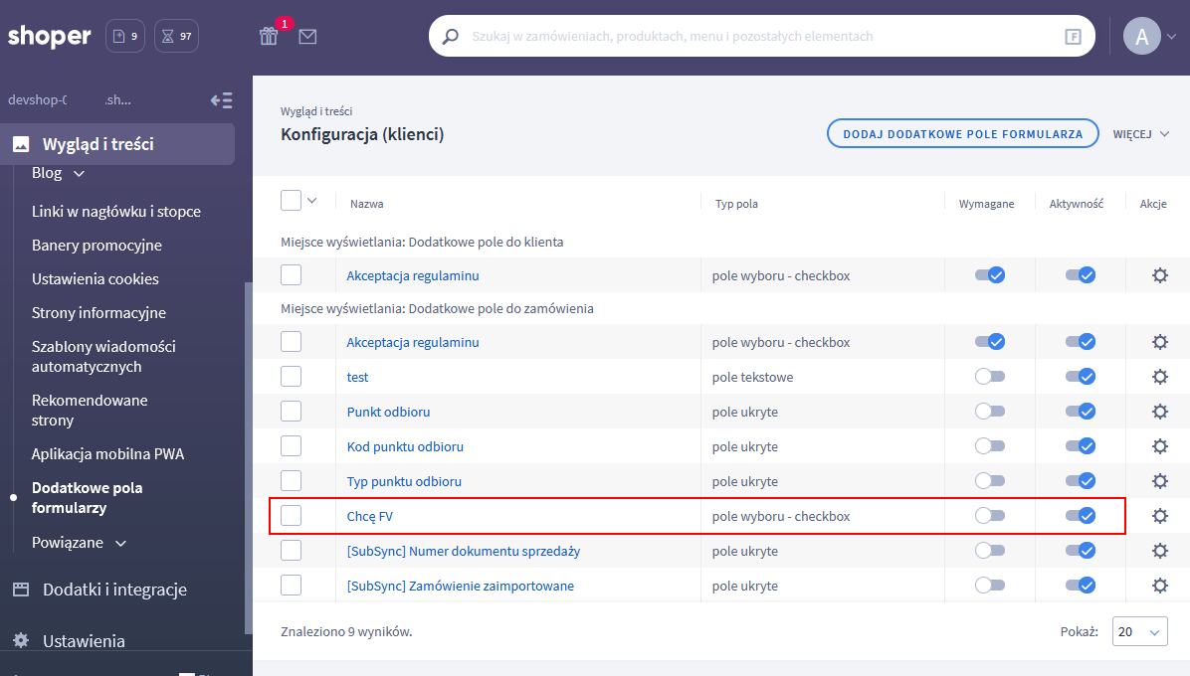1190x676 pixels.
Task: Expand the Powiązane submenu chevron
Action: 120,544
